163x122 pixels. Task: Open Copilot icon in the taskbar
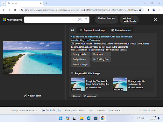tap(67, 118)
